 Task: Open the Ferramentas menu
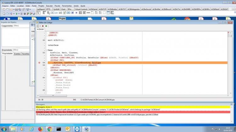click(x=67, y=6)
